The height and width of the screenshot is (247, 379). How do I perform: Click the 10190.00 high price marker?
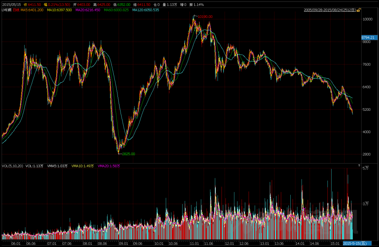[205, 17]
